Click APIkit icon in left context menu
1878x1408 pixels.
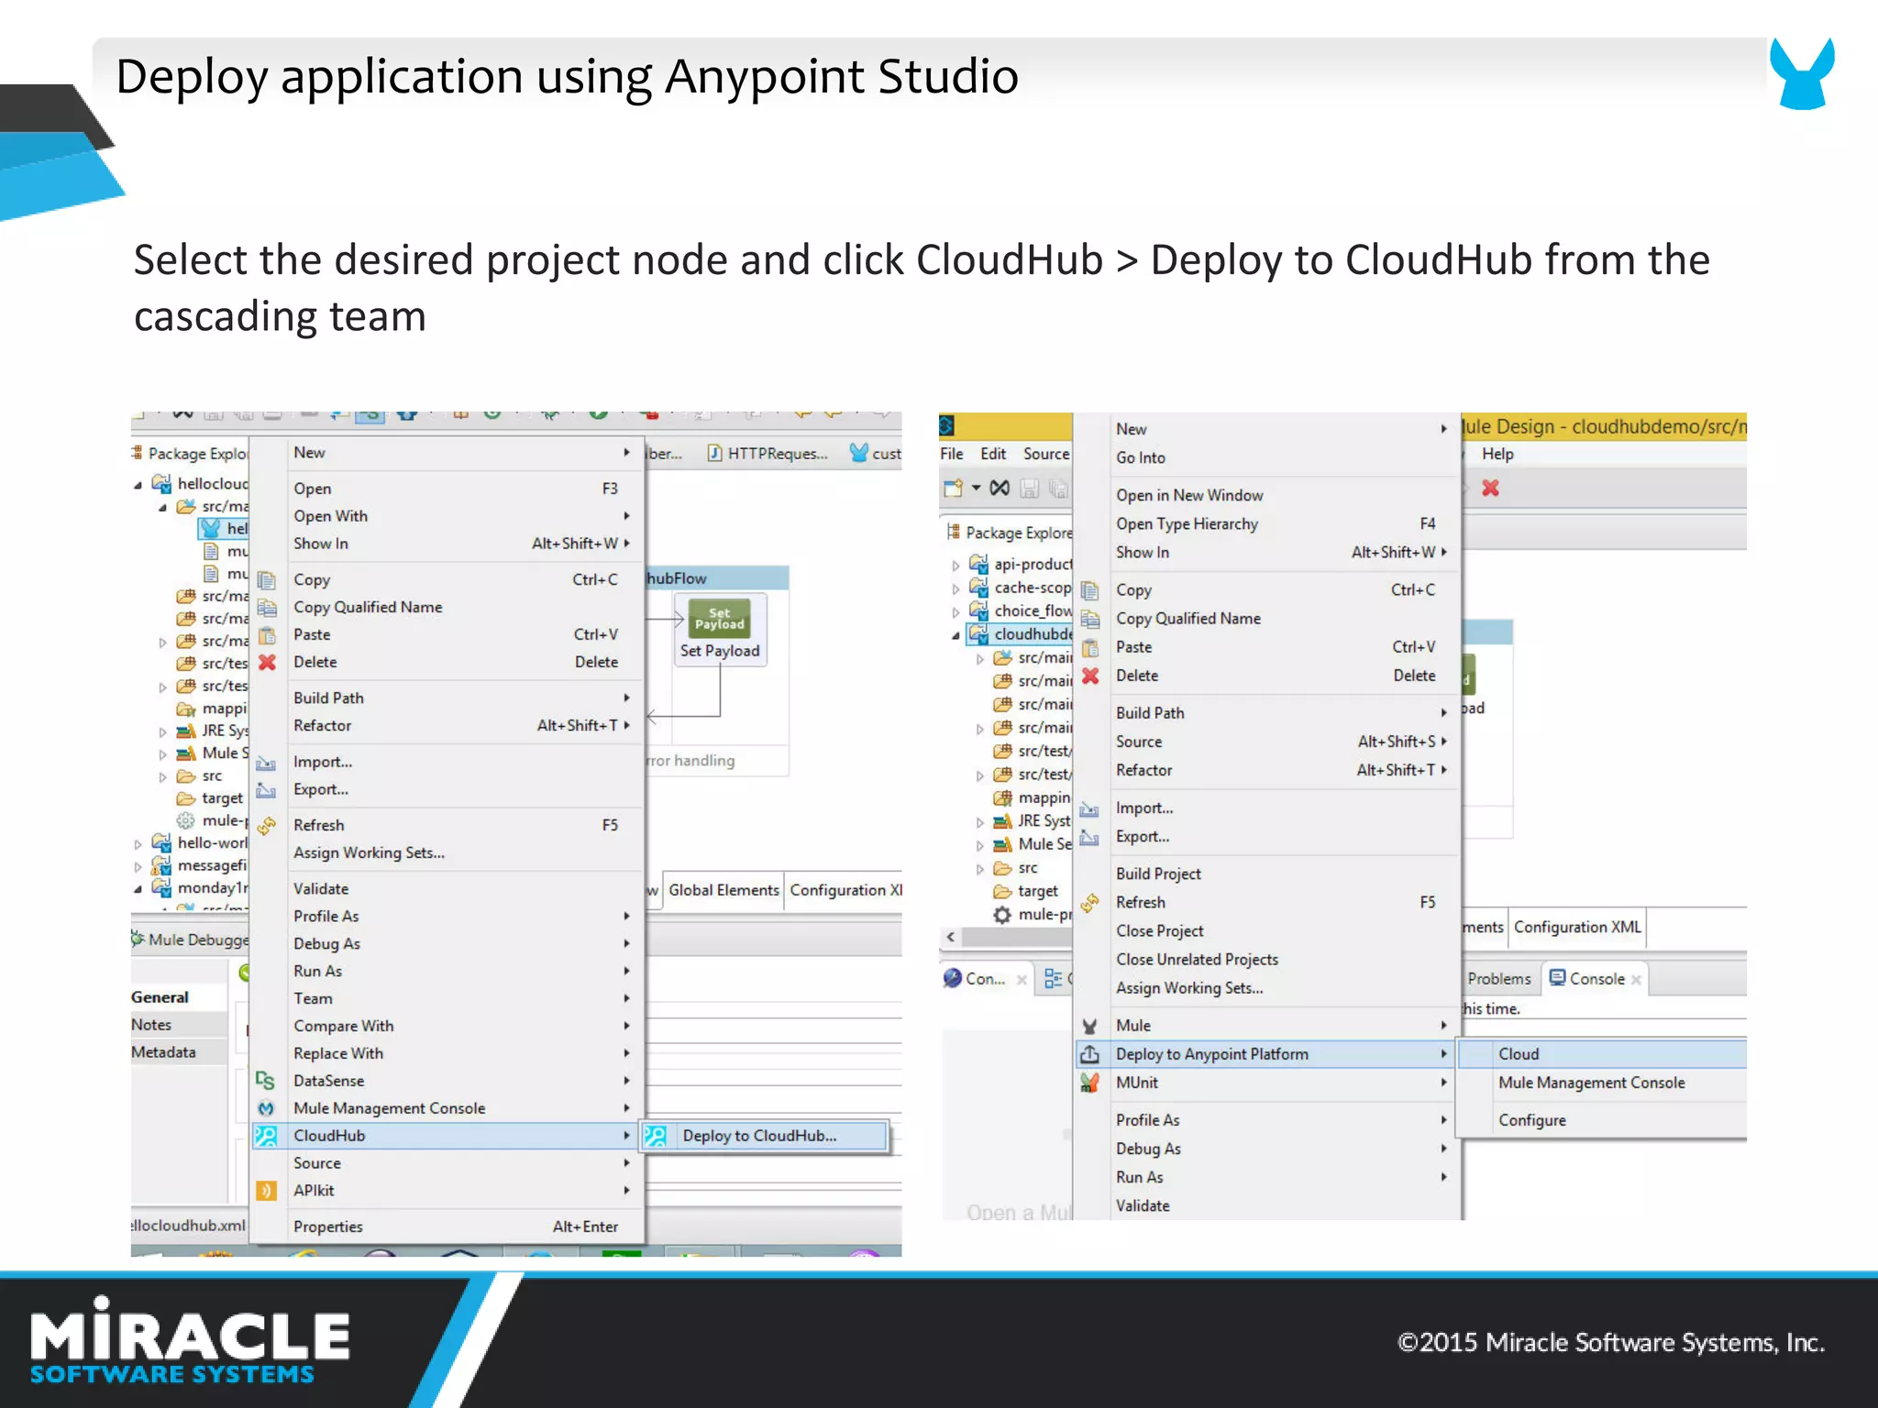click(265, 1190)
